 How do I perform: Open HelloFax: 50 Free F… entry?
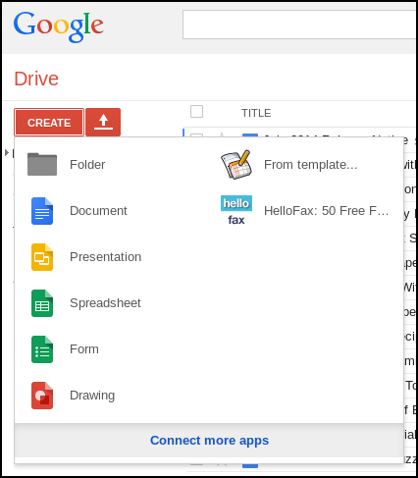(326, 211)
